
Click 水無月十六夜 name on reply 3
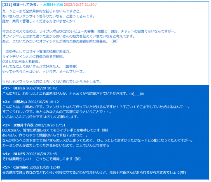click(23, 125)
